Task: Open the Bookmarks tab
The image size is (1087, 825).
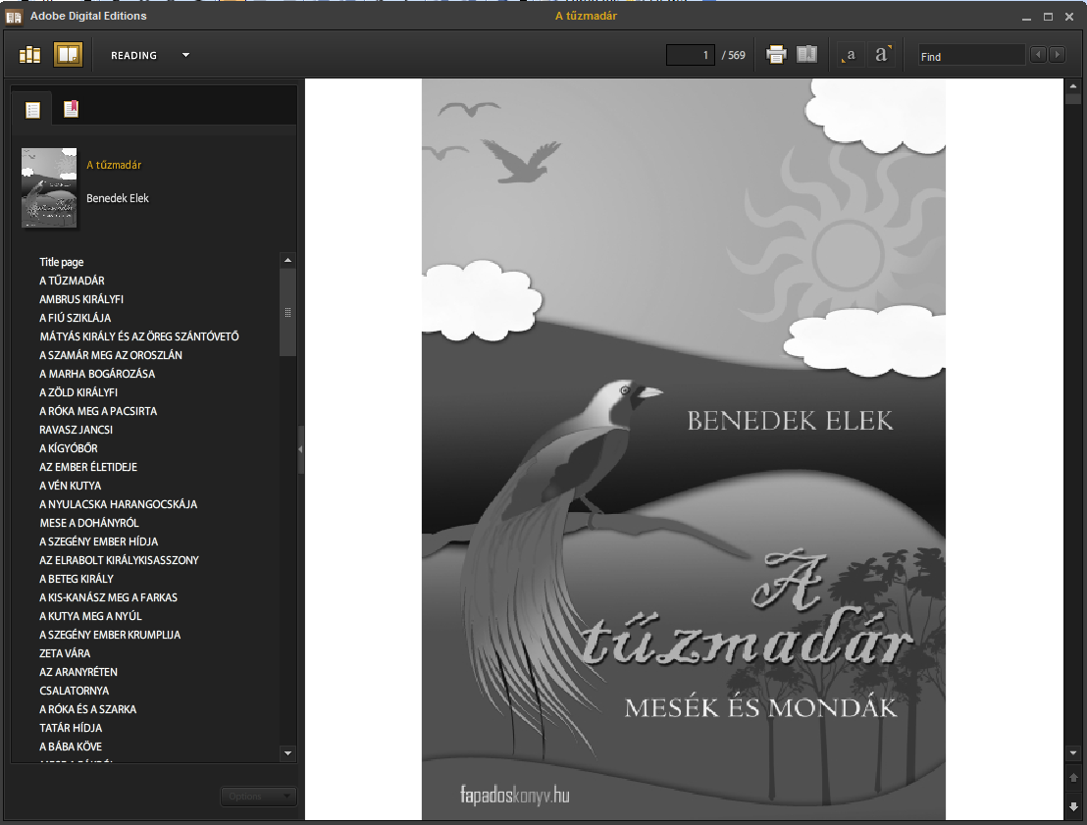Action: 71,109
